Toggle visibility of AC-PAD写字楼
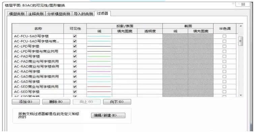Viewport: 255px width, 134px height. click(x=75, y=56)
